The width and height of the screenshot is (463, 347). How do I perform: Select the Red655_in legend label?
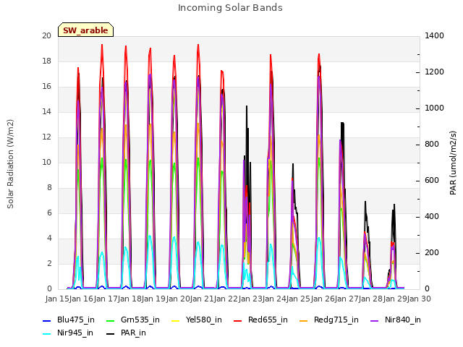[x=268, y=320]
